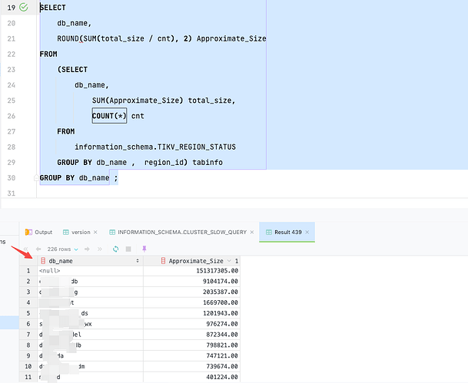Switch to the Output tab

38,232
